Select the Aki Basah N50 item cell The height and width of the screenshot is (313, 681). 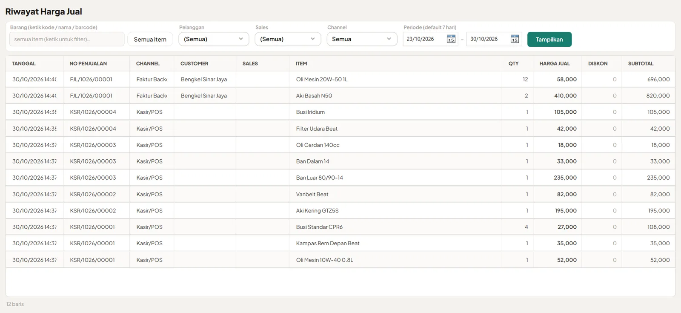coord(395,96)
